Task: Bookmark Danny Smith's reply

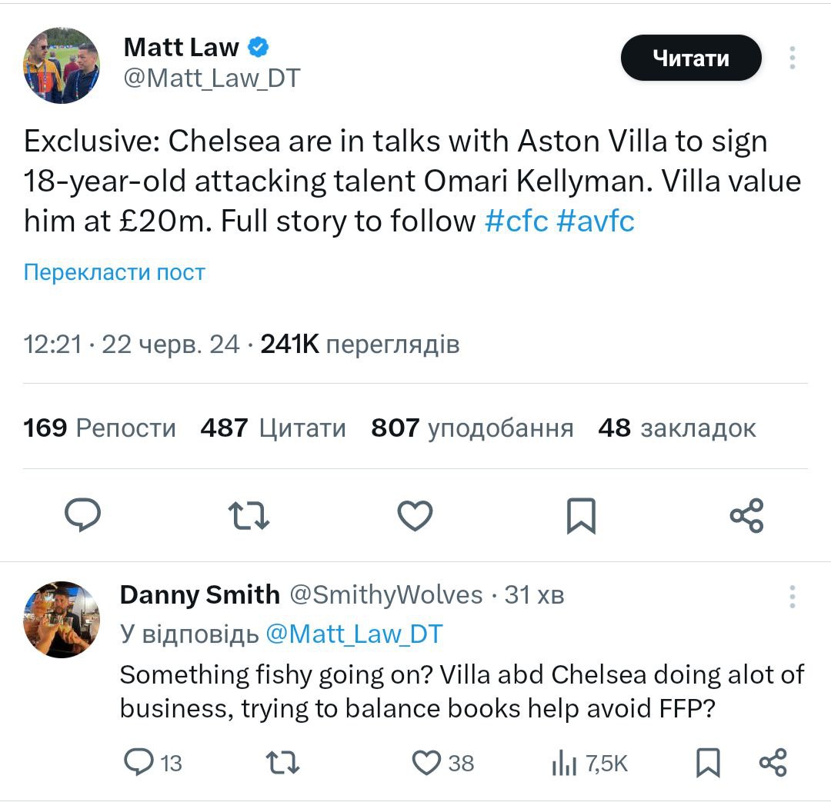Action: pos(707,762)
